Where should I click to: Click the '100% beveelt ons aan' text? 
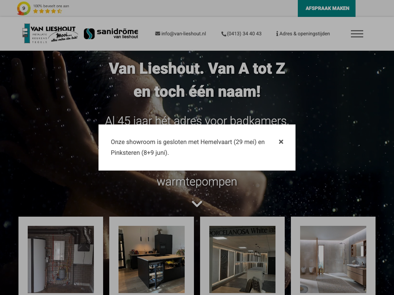coord(51,6)
